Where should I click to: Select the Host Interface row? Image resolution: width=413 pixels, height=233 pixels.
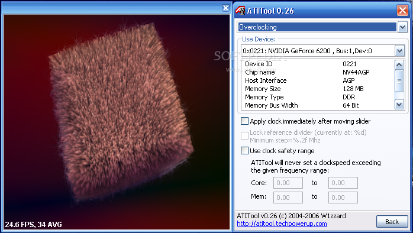(x=318, y=80)
